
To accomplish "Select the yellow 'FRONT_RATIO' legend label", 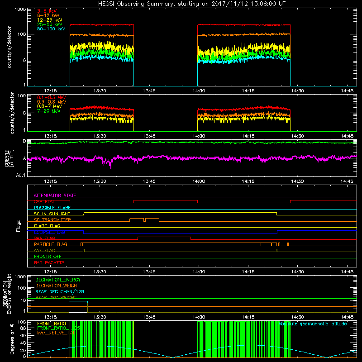I will pyautogui.click(x=52, y=324).
